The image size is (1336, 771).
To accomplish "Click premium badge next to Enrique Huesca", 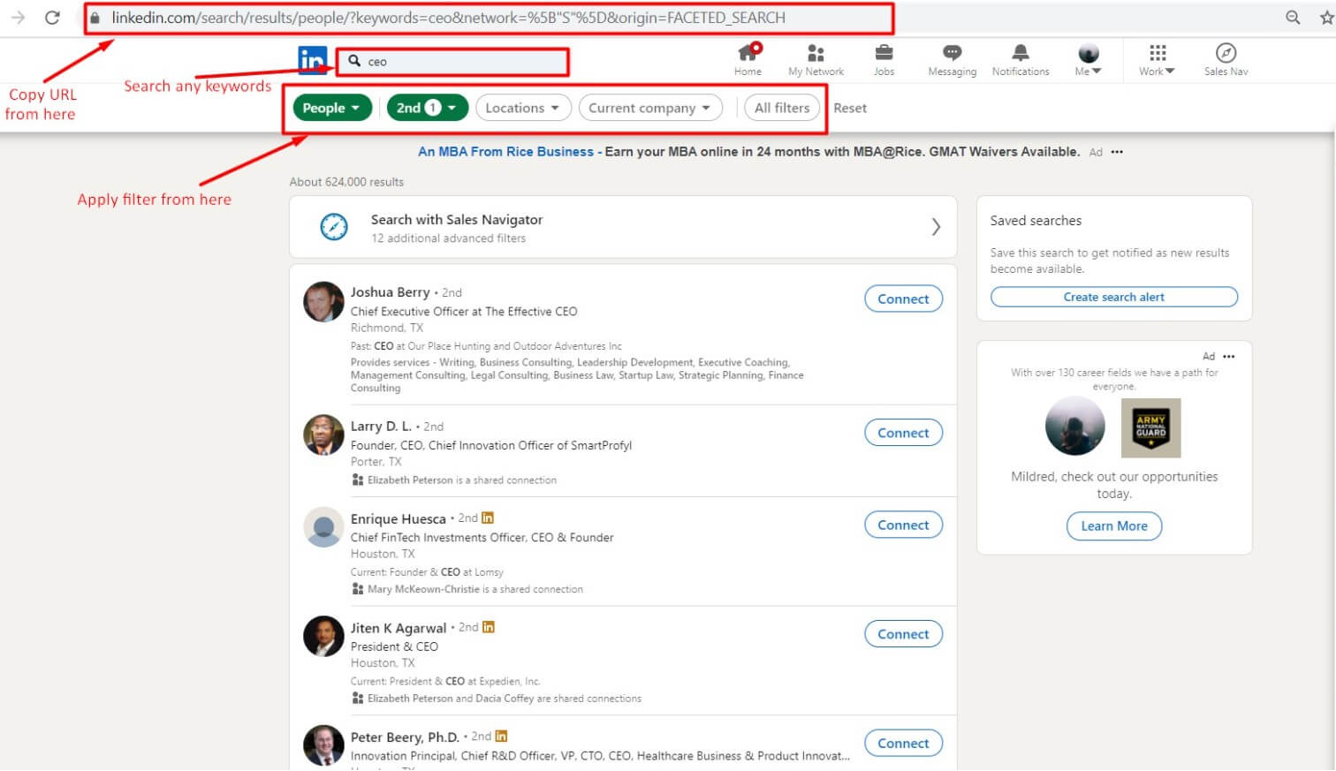I will pos(488,518).
